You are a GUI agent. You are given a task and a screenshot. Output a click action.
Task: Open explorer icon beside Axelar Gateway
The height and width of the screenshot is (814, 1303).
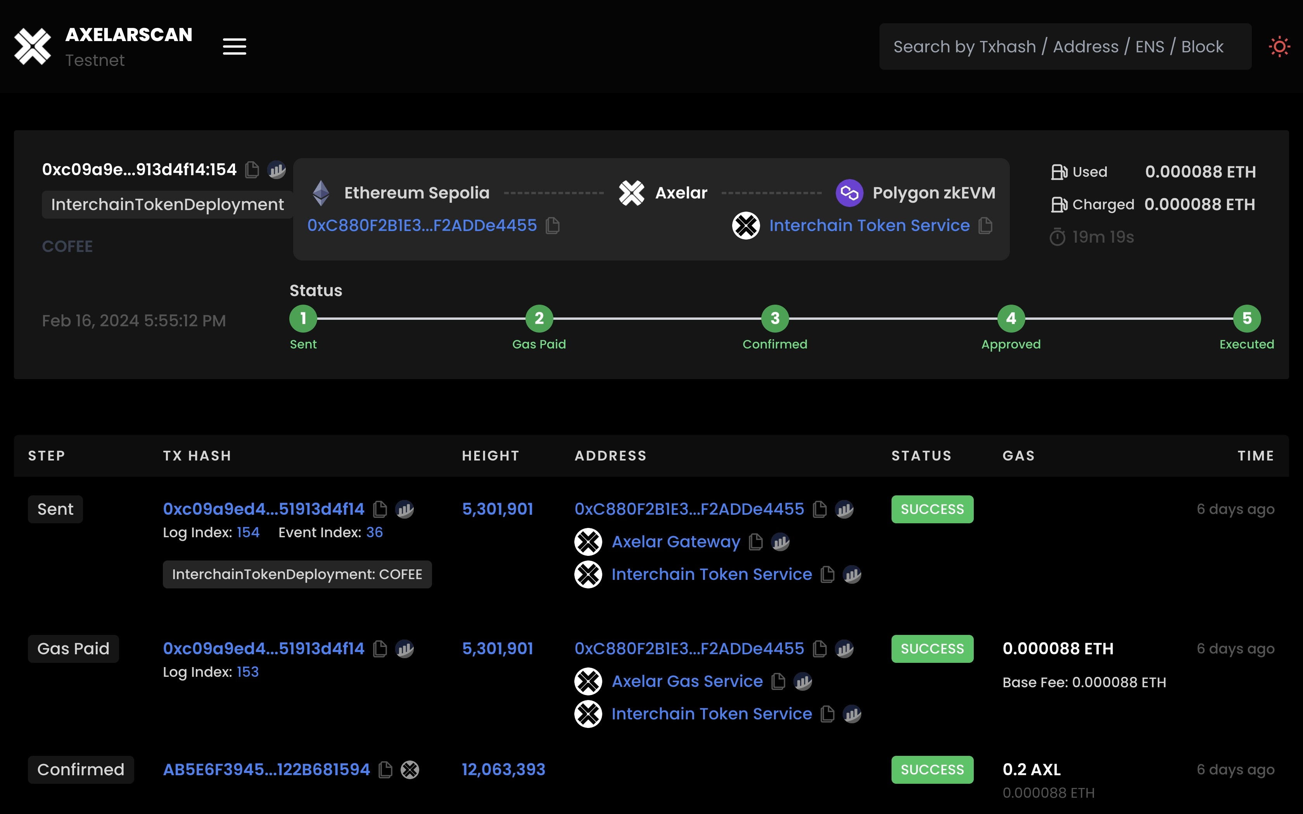click(x=780, y=542)
